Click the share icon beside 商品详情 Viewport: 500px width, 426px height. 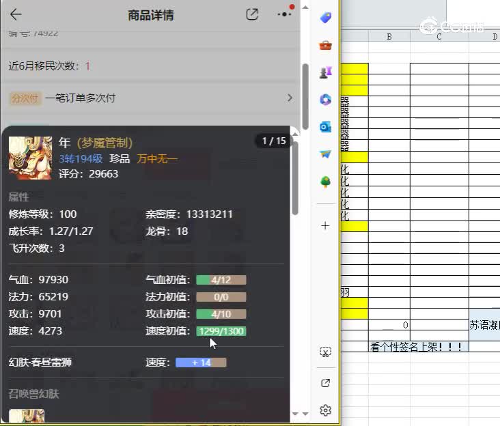(252, 14)
